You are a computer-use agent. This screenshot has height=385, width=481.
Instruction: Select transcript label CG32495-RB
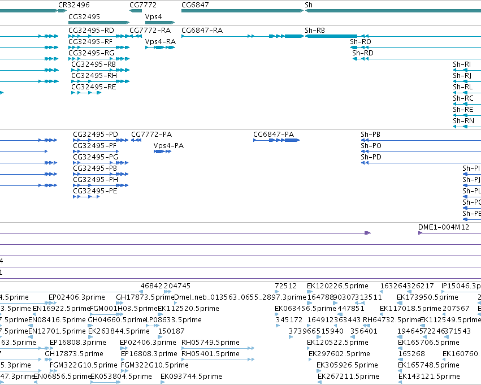[x=94, y=64]
